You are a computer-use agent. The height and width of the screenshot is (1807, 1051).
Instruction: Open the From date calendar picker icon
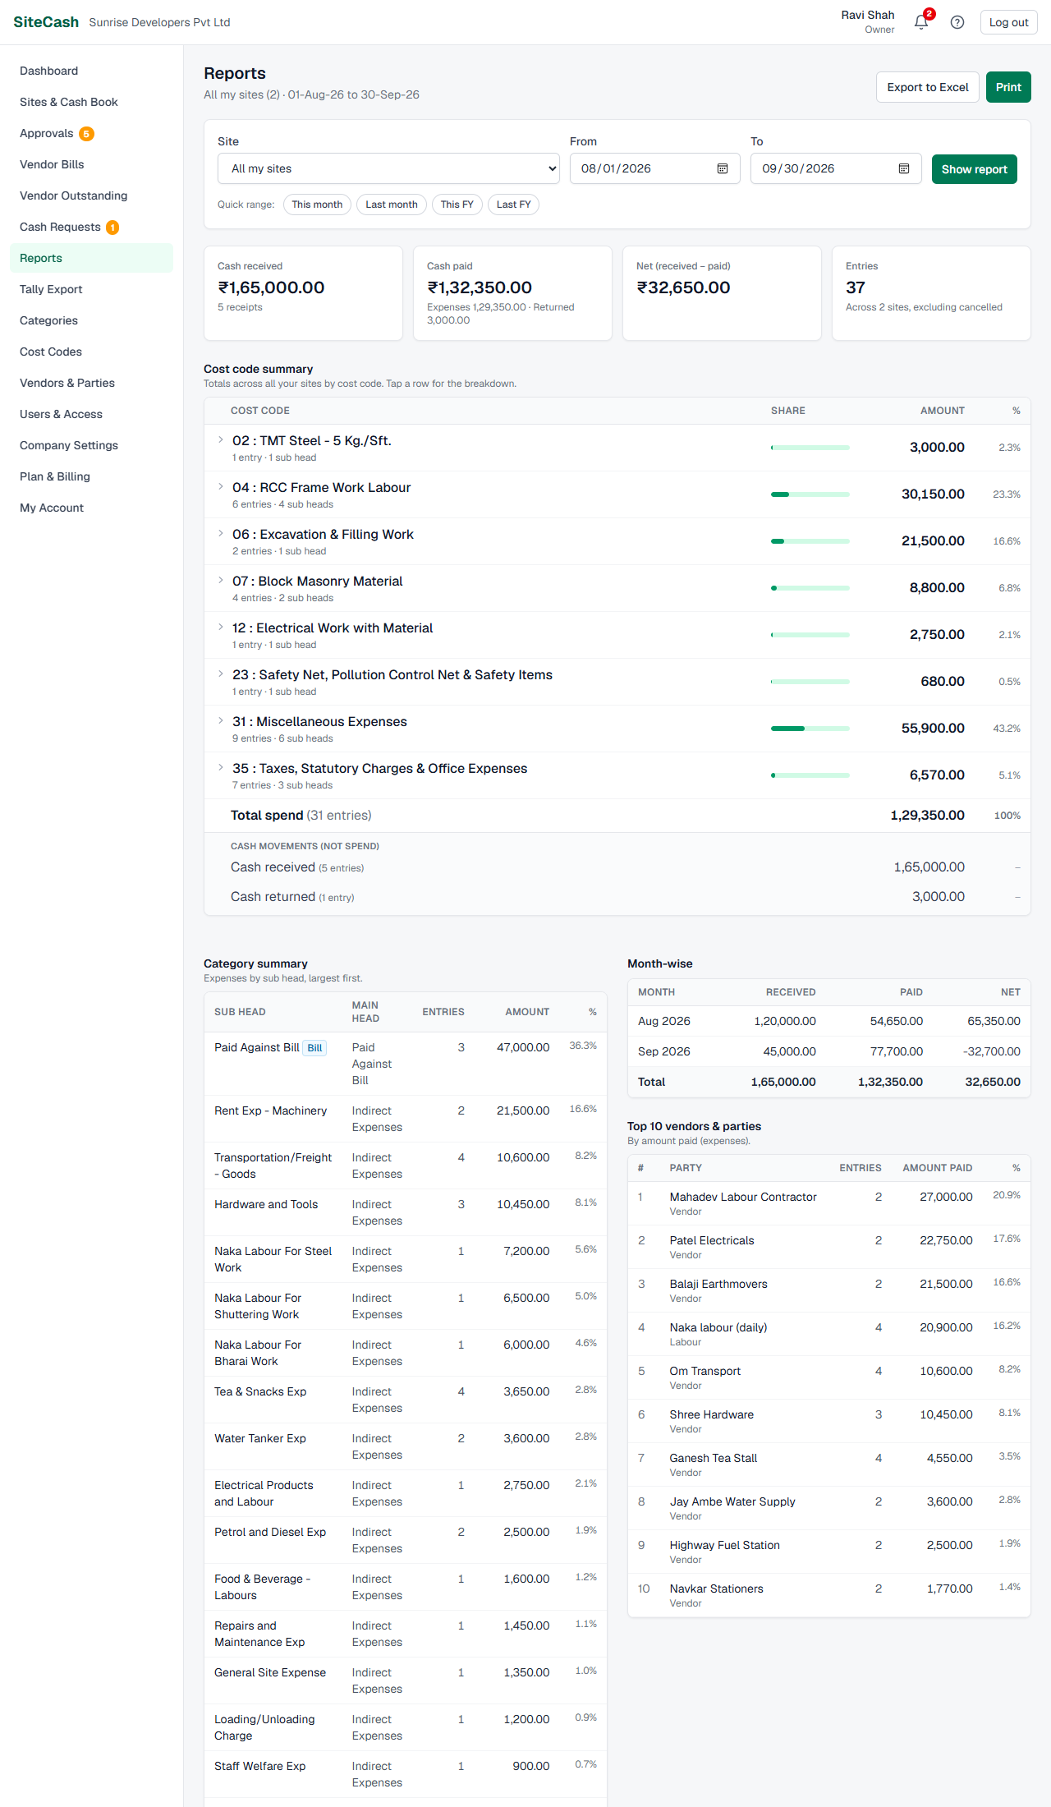(723, 168)
